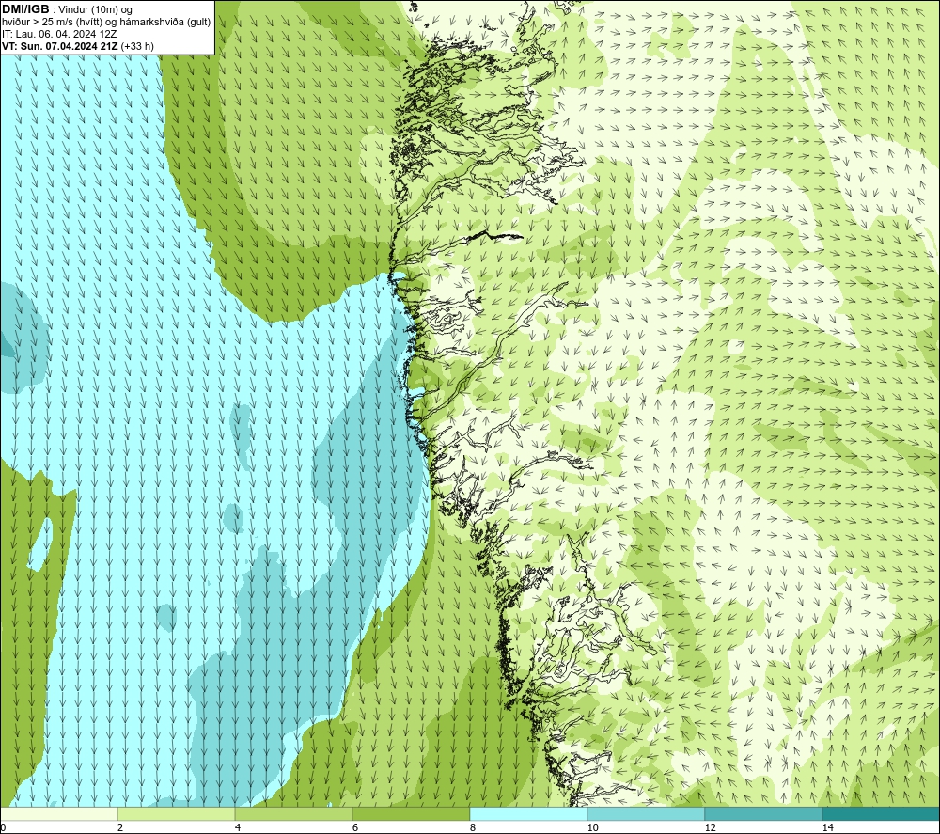Viewport: 940px width, 834px height.
Task: Click the 'DMI/IGB' bold title text
Action: click(25, 9)
